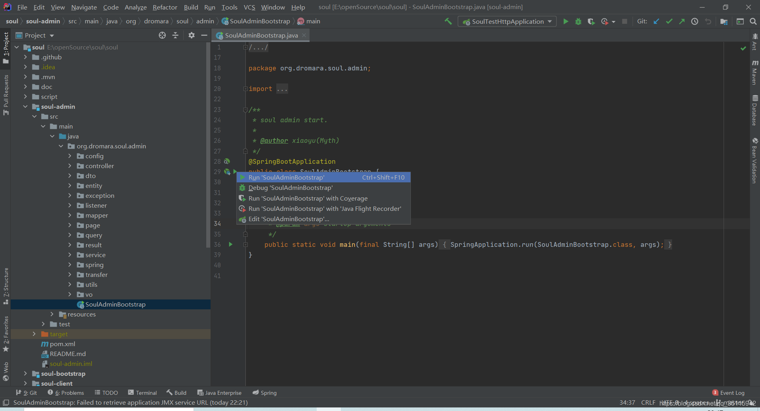Click the toggle tool windows icon in status bar
Screen dimensions: 760x411
(x=6, y=403)
